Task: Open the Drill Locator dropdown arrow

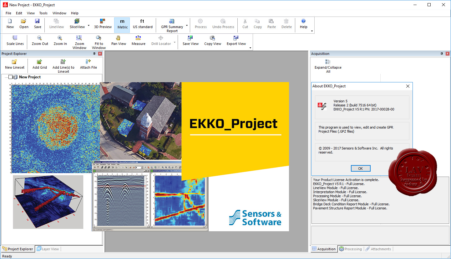Action: point(175,42)
